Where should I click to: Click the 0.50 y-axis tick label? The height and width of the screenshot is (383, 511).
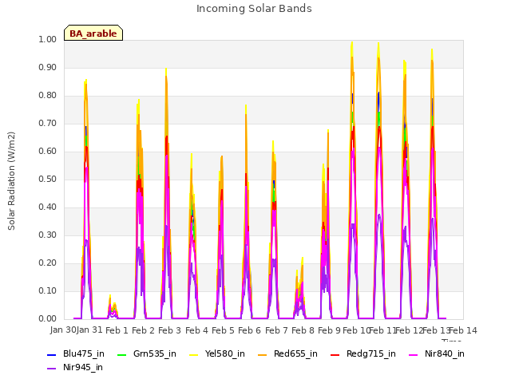coord(48,180)
